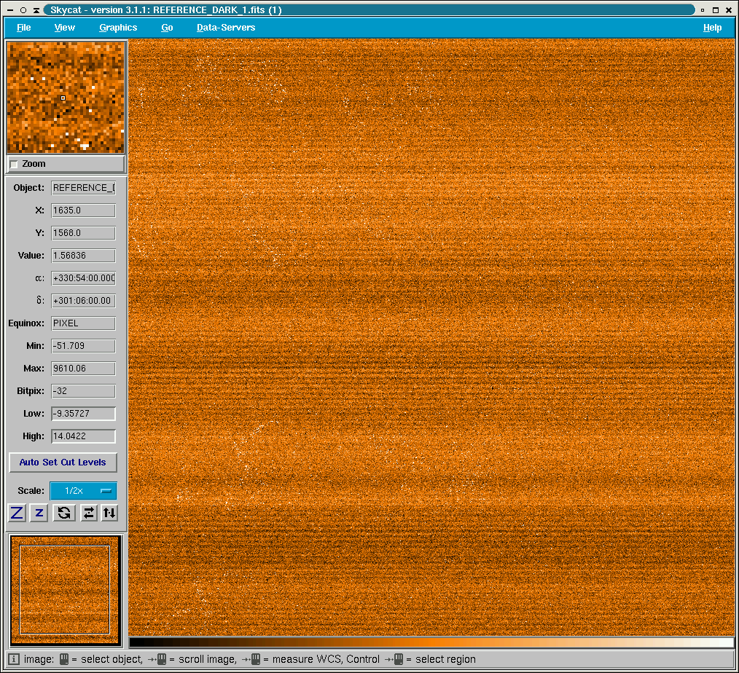This screenshot has height=673, width=739.
Task: Zoom out with the small z button
Action: 39,513
